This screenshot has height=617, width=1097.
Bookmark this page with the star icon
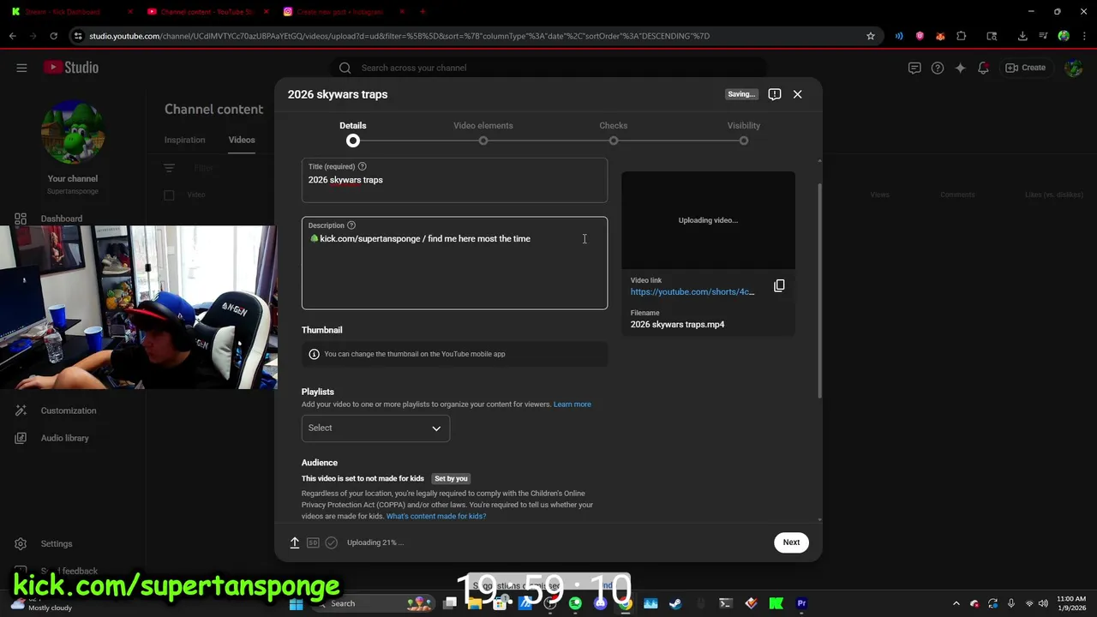point(871,36)
